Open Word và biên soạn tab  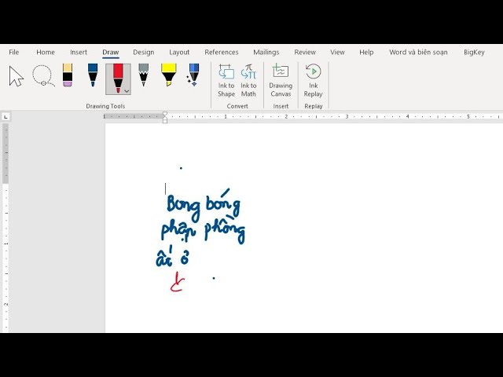coord(418,53)
